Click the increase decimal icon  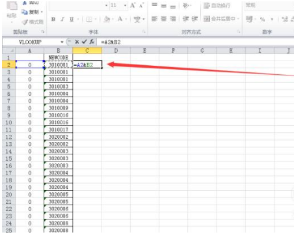(x=285, y=20)
